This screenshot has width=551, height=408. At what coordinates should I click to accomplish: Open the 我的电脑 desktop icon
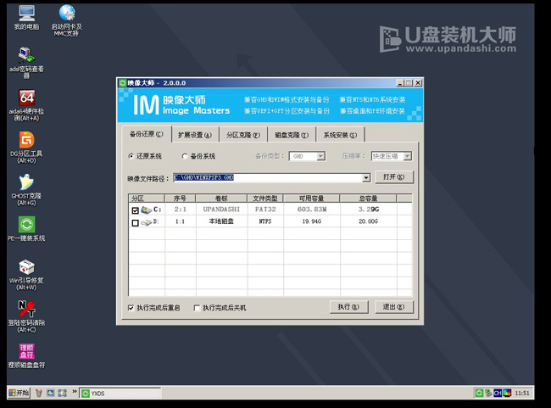[x=27, y=18]
